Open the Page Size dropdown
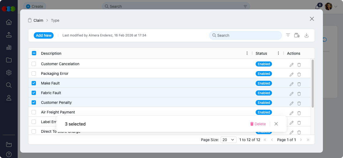The height and width of the screenshot is (158, 343). pyautogui.click(x=228, y=139)
